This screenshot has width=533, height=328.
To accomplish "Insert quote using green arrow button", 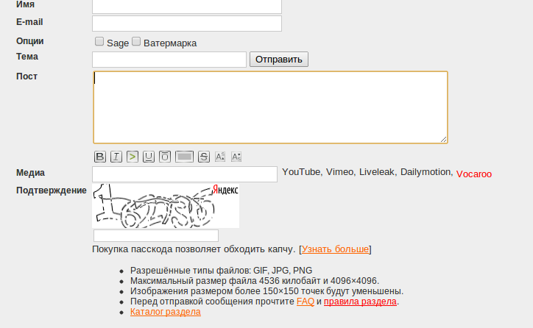I will 133,157.
